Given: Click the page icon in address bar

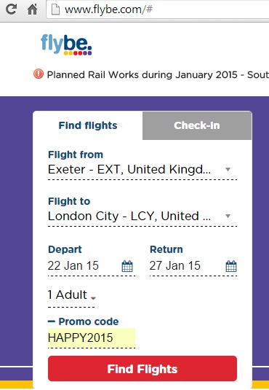Looking at the screenshot, I should pos(55,9).
